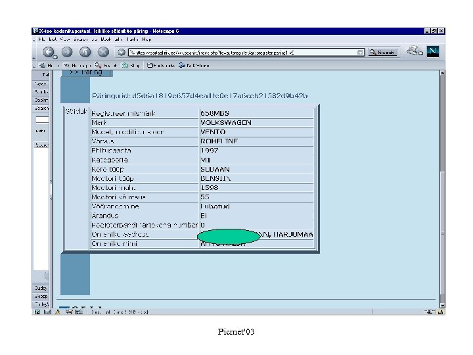Click the scrollbar up arrow

pyautogui.click(x=442, y=73)
